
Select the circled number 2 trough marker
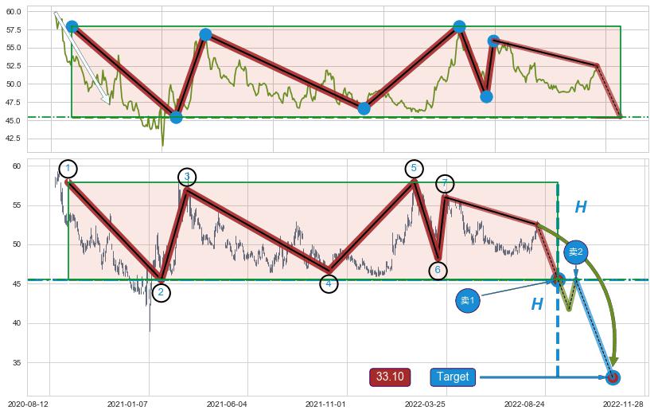(161, 292)
